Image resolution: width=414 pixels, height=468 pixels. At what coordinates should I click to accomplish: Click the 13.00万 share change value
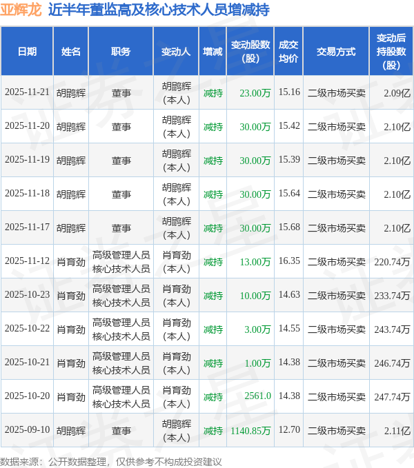click(255, 262)
